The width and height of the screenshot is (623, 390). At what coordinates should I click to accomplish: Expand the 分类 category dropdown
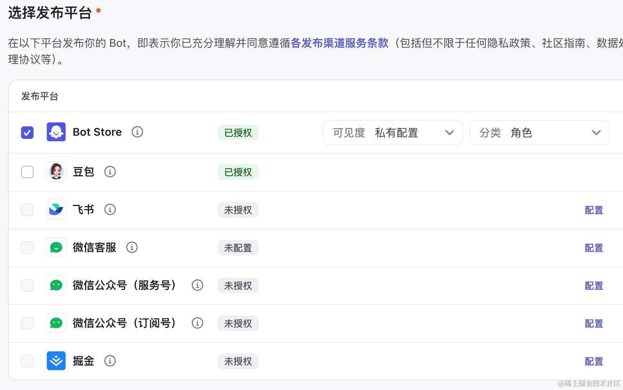coord(539,133)
